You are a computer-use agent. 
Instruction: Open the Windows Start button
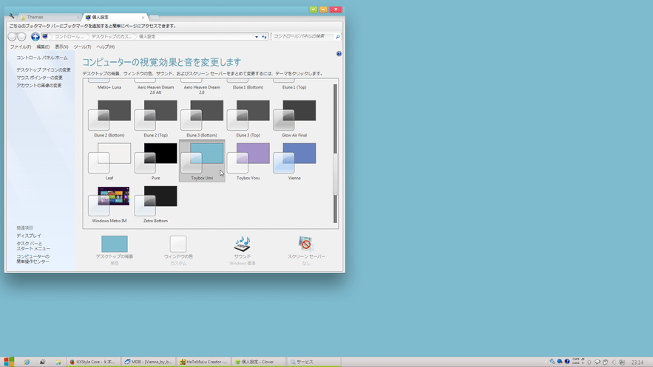click(x=9, y=362)
